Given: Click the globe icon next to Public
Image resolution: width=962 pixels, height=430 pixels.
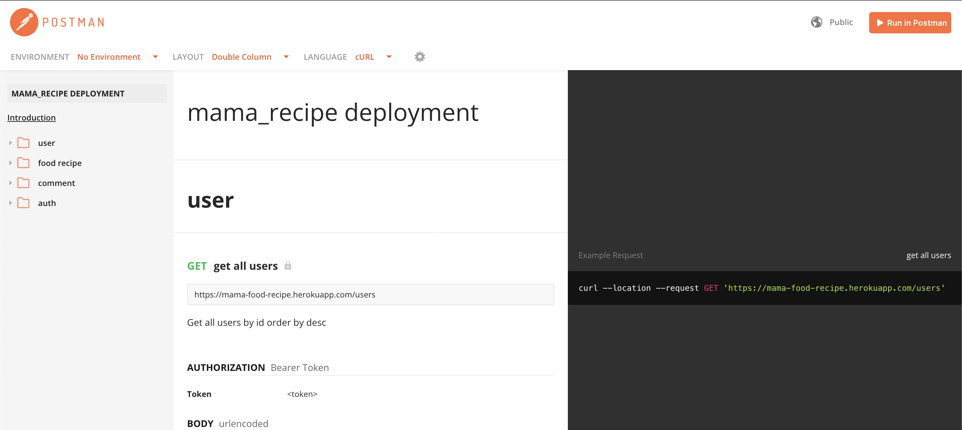Looking at the screenshot, I should coord(817,22).
